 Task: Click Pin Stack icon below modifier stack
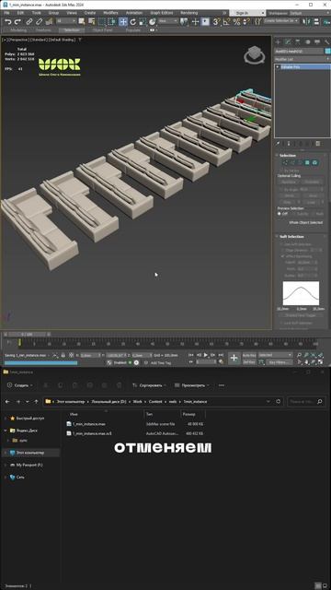278,144
